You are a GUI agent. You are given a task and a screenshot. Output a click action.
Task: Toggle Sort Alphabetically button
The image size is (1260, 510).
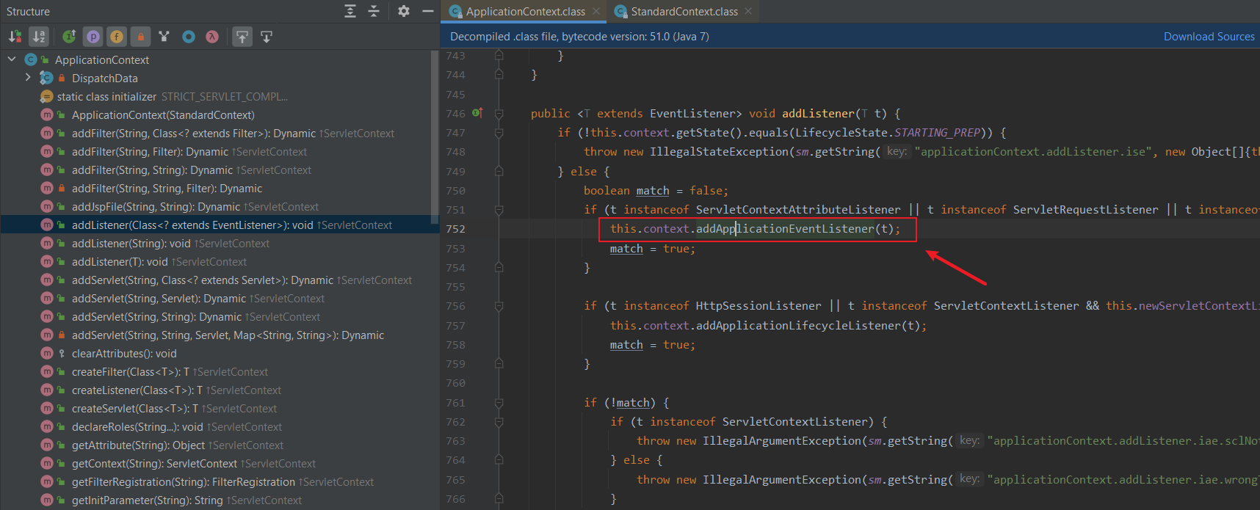pos(39,36)
